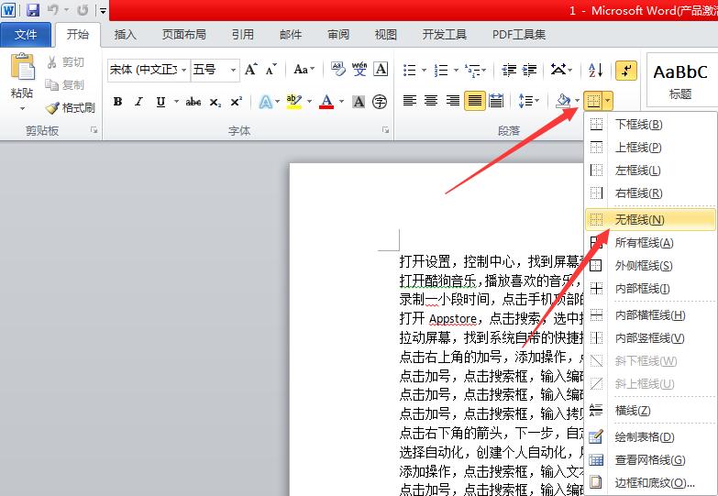This screenshot has width=718, height=496.
Task: Click the Character Border icon
Action: tap(381, 70)
